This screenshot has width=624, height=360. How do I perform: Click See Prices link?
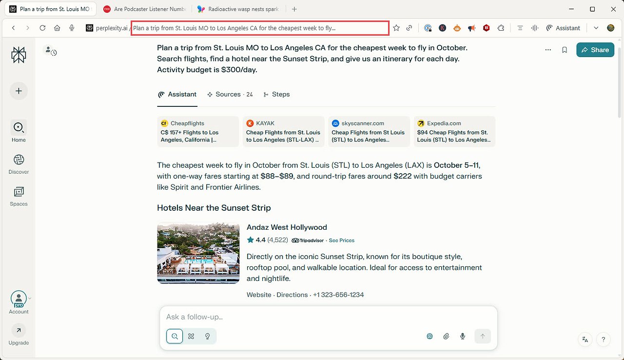tap(342, 240)
